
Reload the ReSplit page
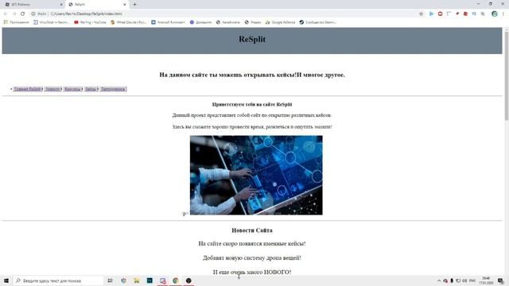[x=22, y=14]
